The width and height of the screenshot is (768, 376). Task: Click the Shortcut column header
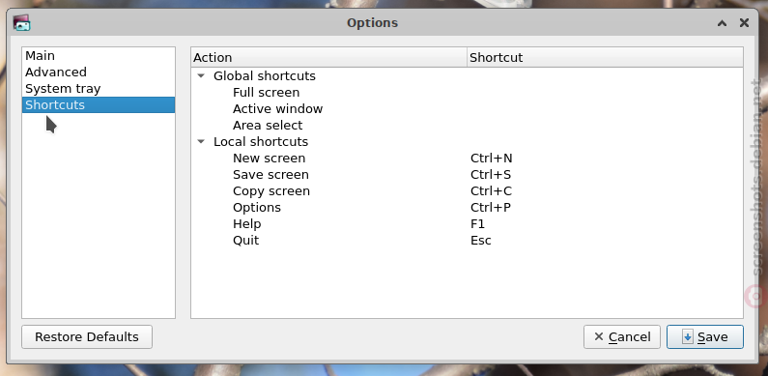605,57
